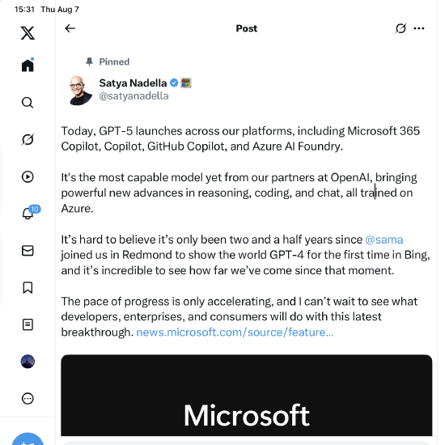Open the three-dot post options menu
The height and width of the screenshot is (445, 445).
tap(419, 28)
